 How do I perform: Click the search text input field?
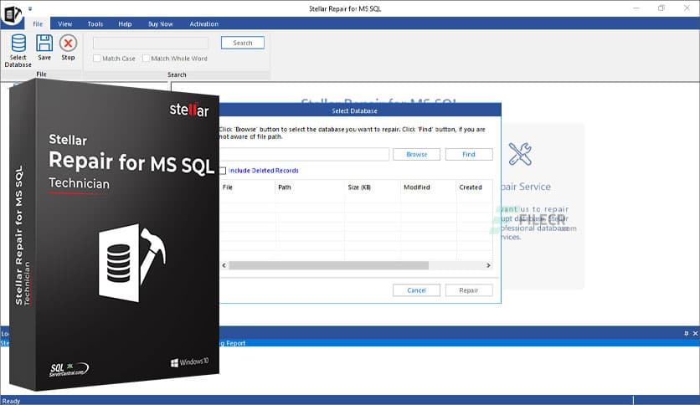(x=151, y=43)
